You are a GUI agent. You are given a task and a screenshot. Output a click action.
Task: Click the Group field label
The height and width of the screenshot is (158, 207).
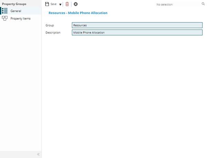[x=50, y=25]
